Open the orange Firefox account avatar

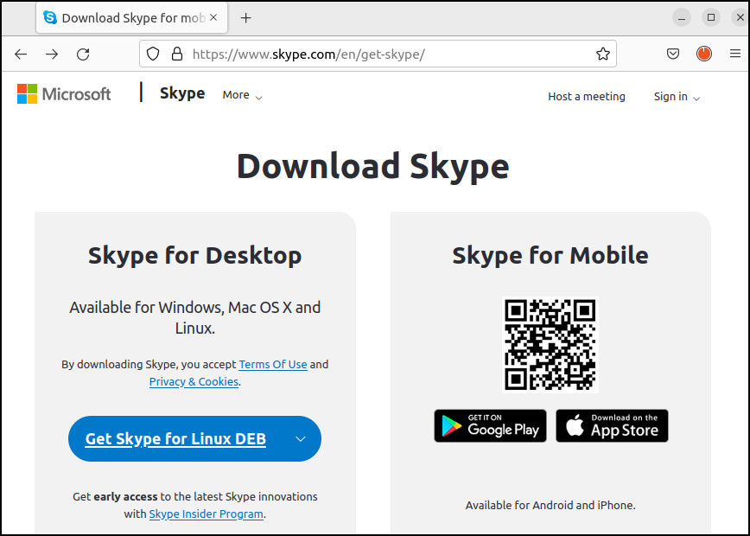(x=703, y=54)
